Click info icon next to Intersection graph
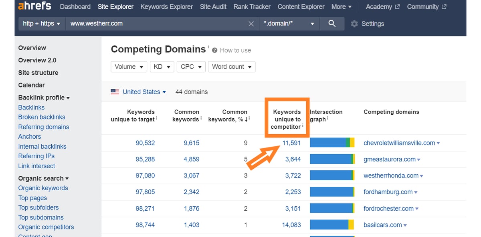 click(327, 118)
